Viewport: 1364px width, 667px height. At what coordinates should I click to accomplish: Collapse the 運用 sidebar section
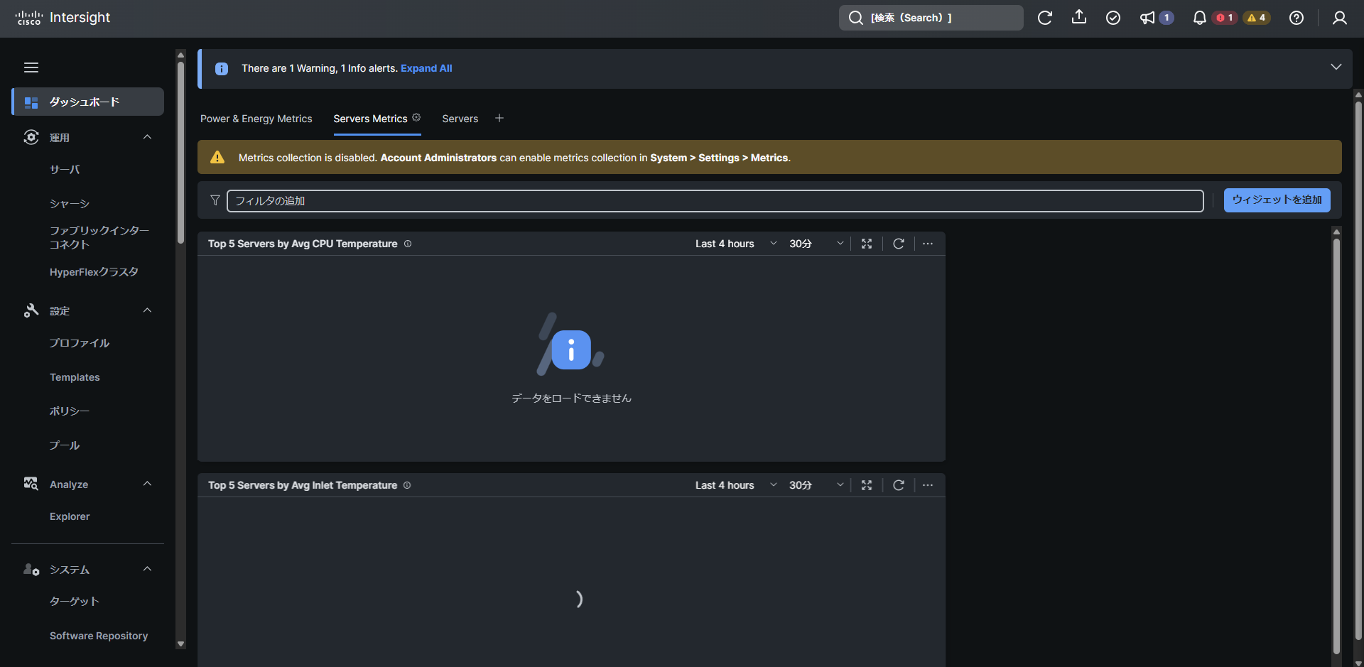147,137
